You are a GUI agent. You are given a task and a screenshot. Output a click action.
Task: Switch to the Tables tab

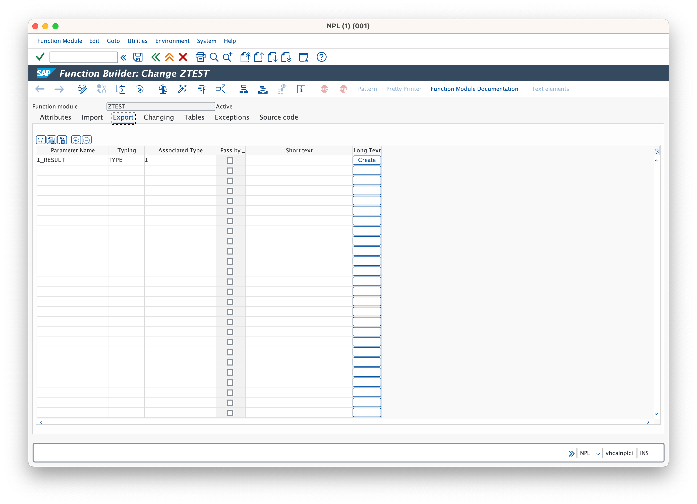point(194,117)
